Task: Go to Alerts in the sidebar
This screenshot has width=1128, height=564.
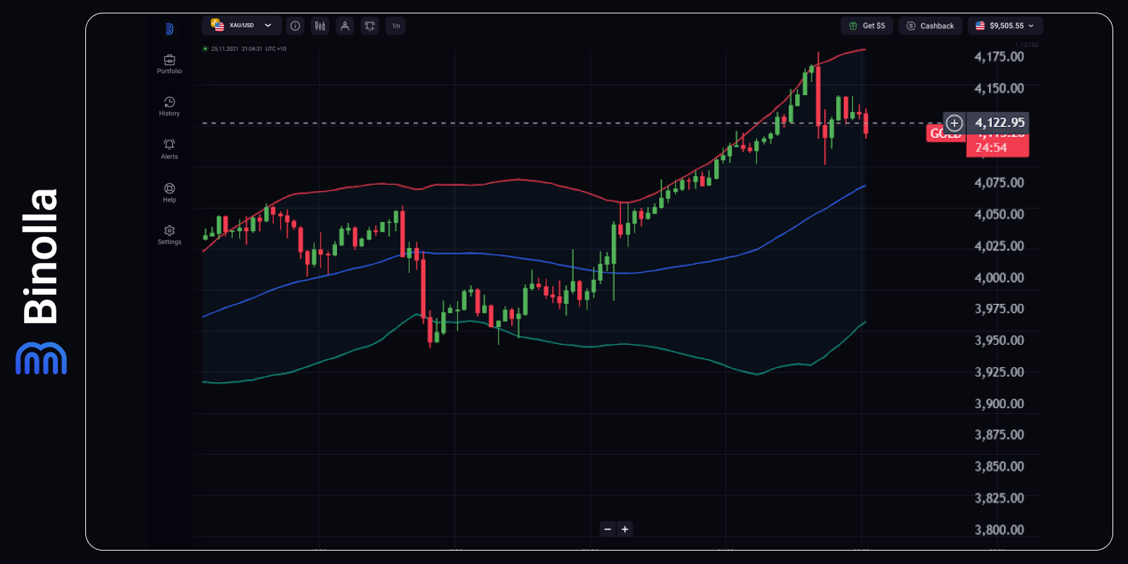Action: click(169, 149)
